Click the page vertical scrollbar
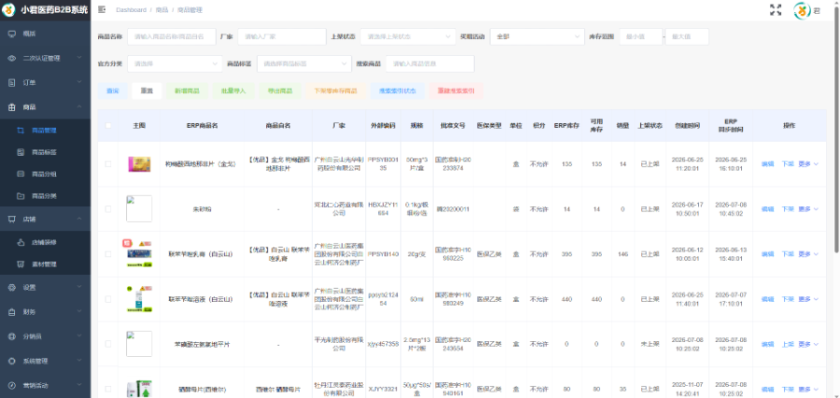This screenshot has width=840, height=398. [x=837, y=129]
